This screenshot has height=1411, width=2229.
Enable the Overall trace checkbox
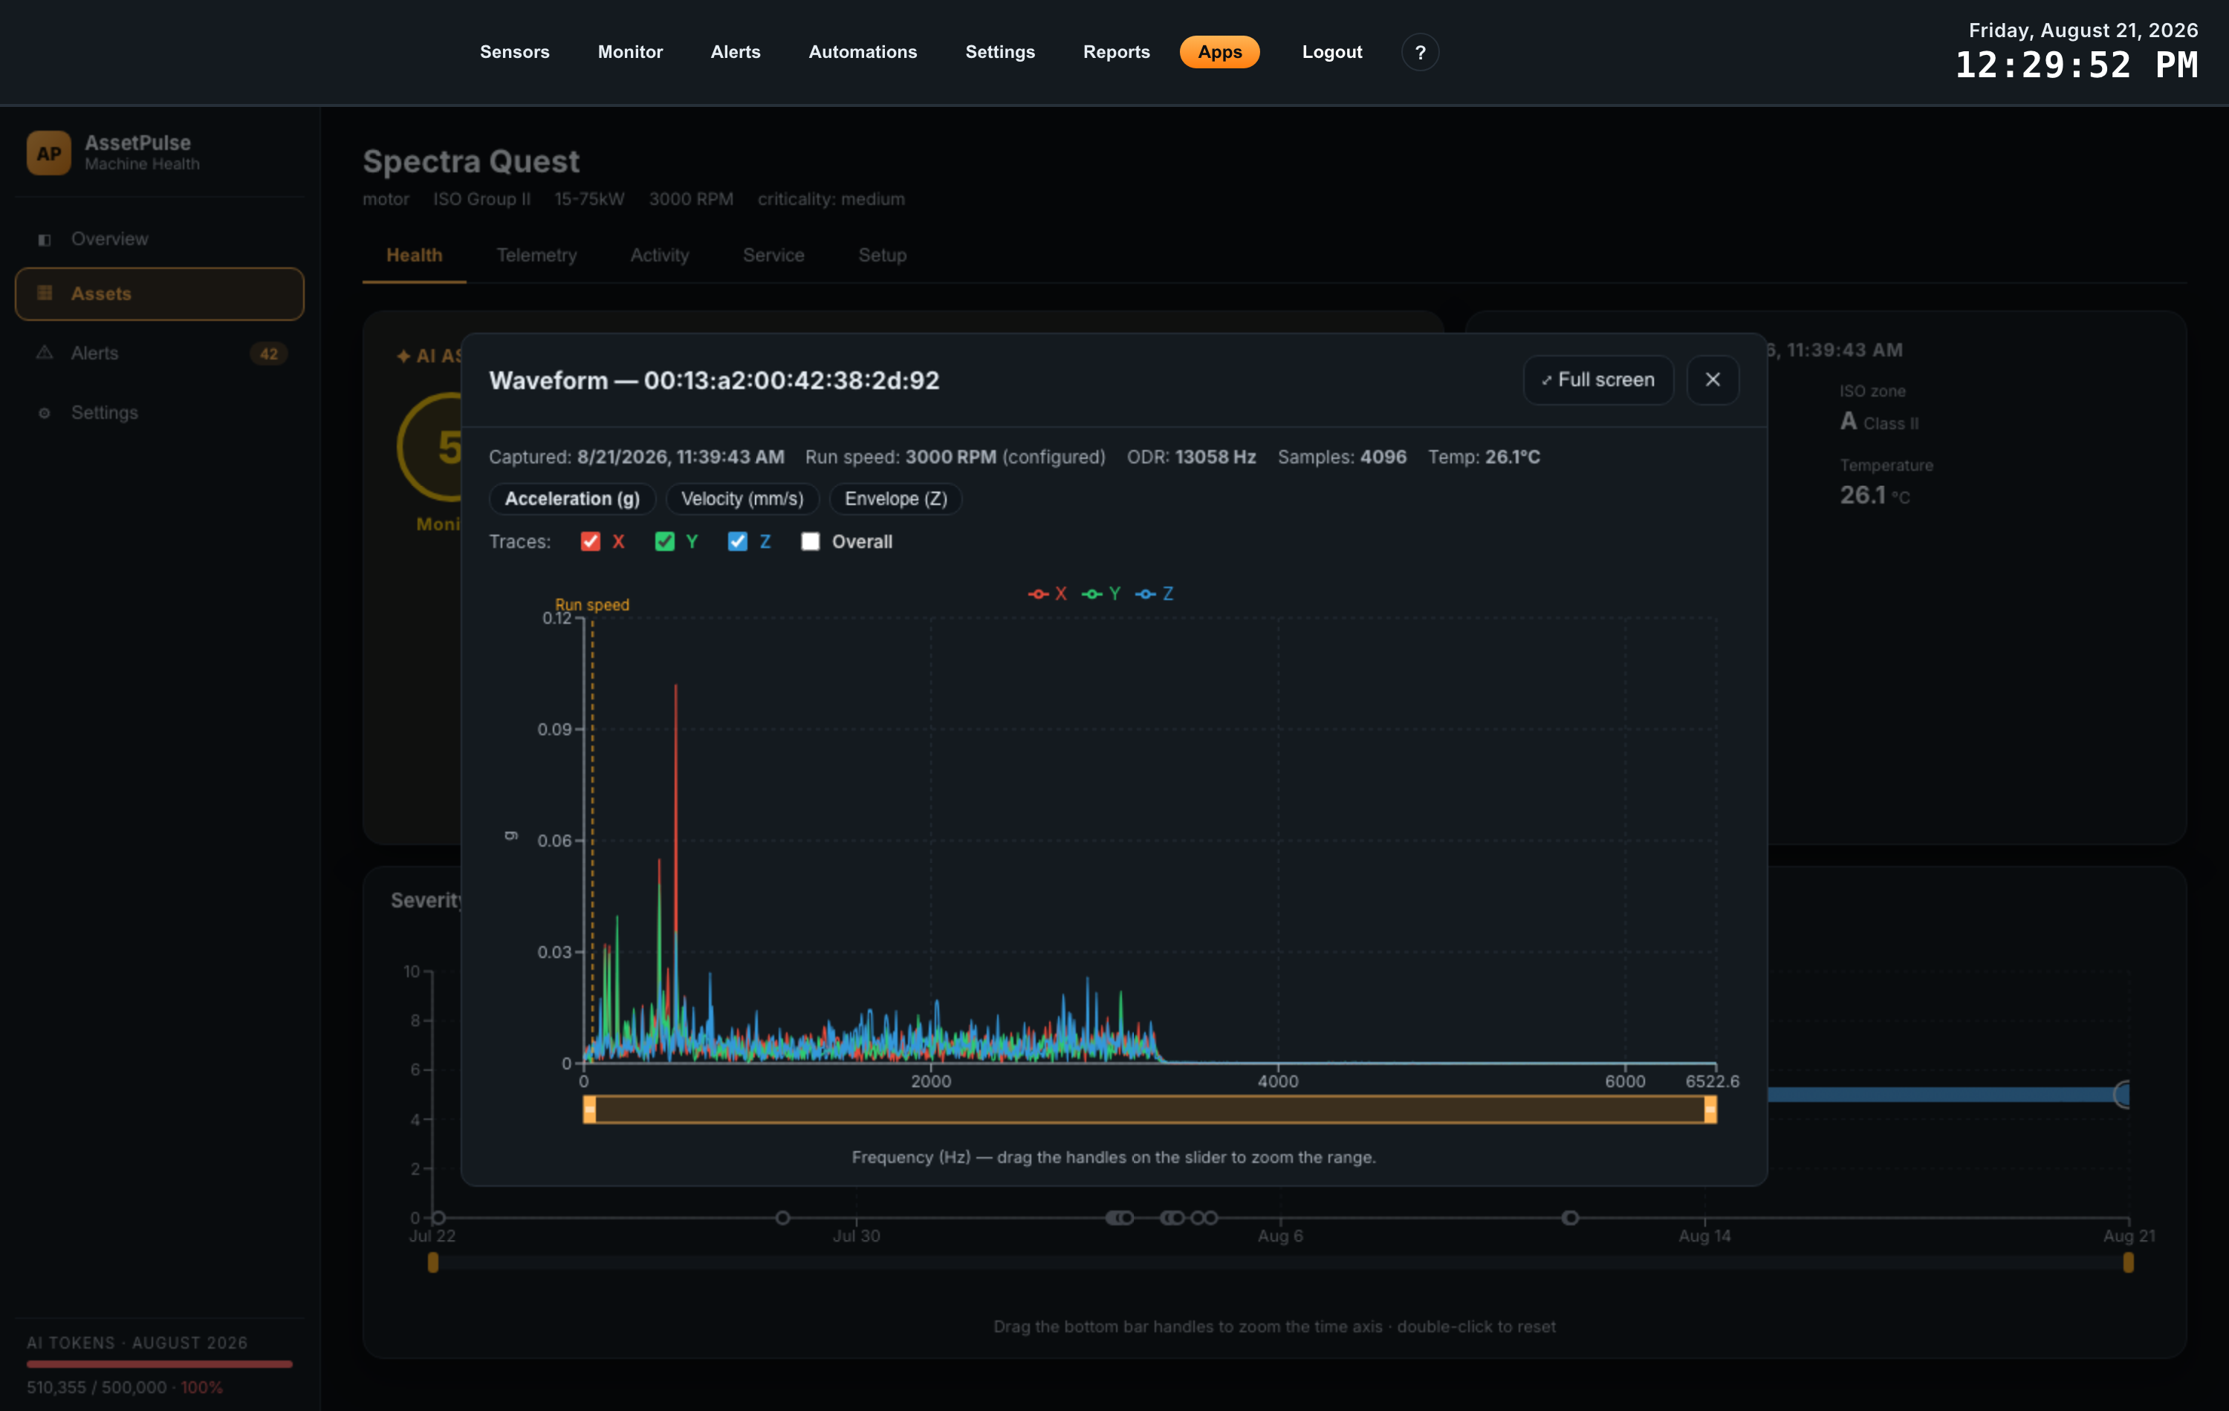810,542
